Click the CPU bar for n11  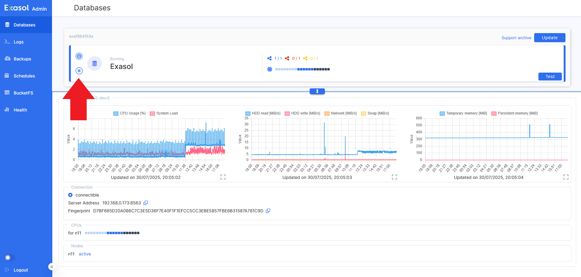pos(112,233)
